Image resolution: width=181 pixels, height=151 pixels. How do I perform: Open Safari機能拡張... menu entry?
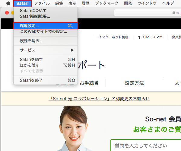pos(35,16)
